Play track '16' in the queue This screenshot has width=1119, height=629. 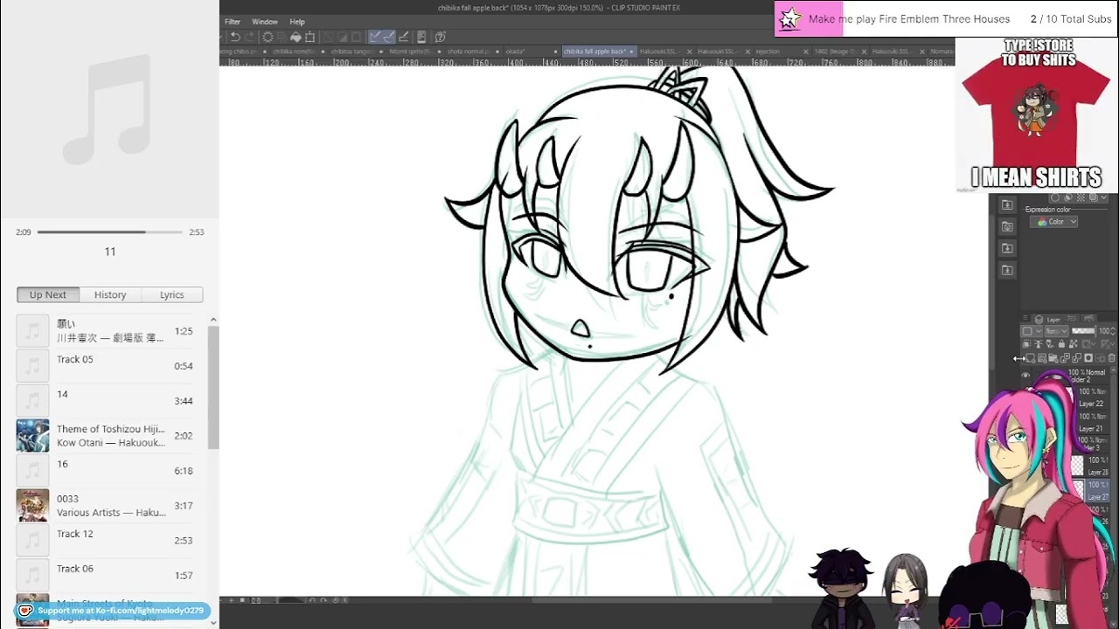[110, 470]
